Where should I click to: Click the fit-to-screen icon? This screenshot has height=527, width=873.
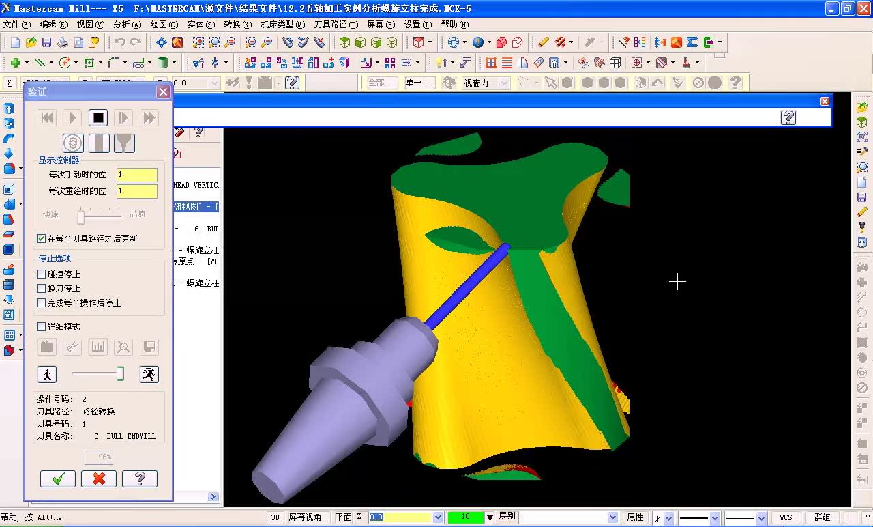tap(162, 42)
